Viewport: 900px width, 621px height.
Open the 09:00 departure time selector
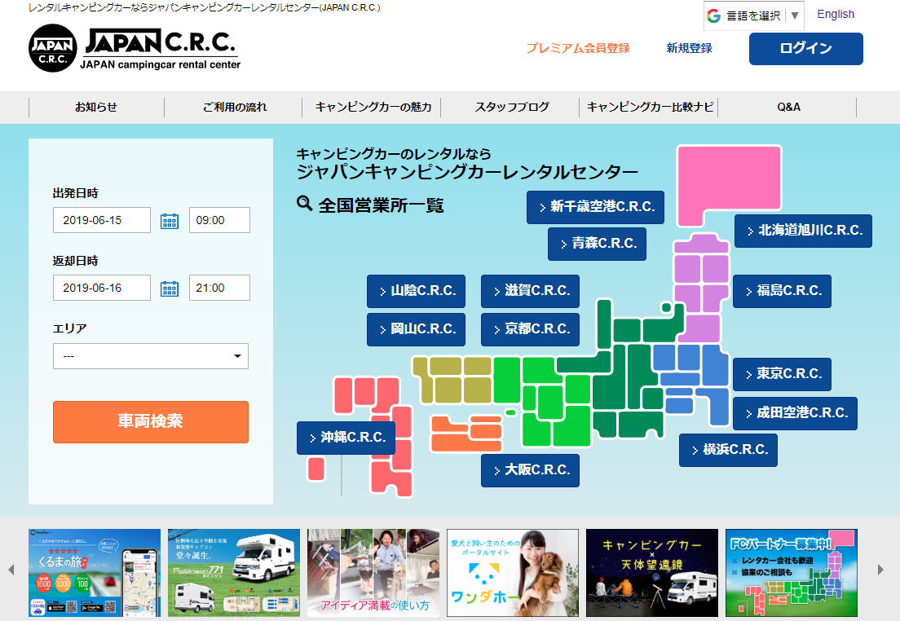pos(219,220)
